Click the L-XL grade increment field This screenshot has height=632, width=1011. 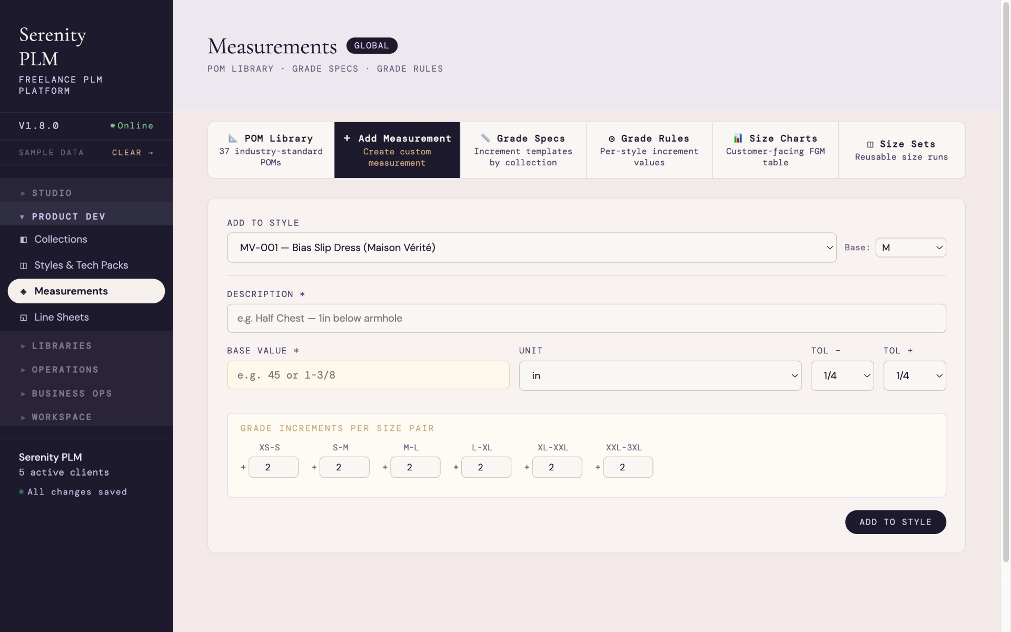tap(486, 467)
